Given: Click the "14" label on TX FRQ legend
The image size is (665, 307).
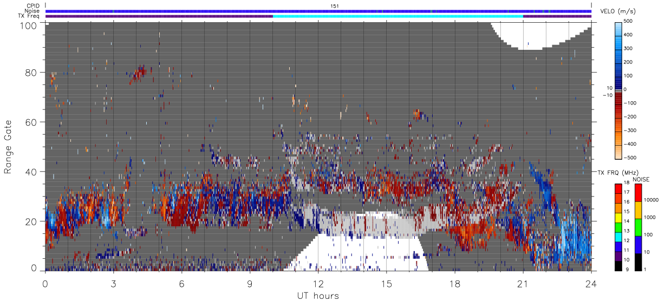Looking at the screenshot, I should 627,222.
